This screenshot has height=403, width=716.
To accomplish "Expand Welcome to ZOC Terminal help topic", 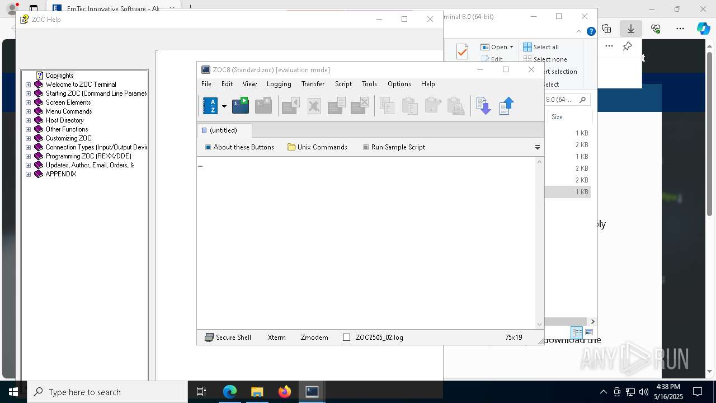I will tap(29, 85).
